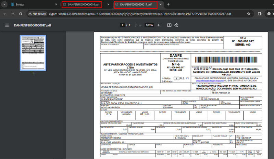Click the DANFENFE0000000017.pdf title text
Image resolution: width=274 pixels, height=159 pixels.
pyautogui.click(x=33, y=25)
